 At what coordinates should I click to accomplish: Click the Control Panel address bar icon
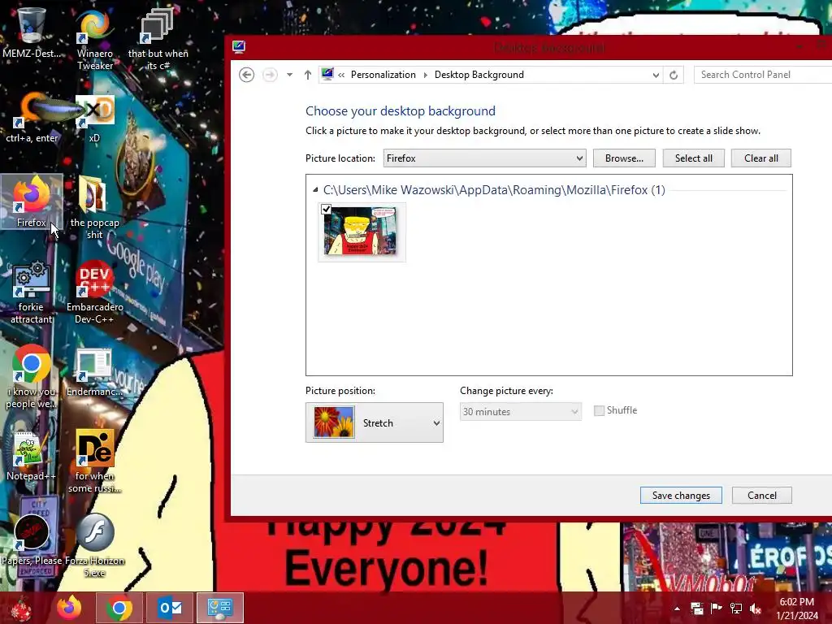(327, 74)
